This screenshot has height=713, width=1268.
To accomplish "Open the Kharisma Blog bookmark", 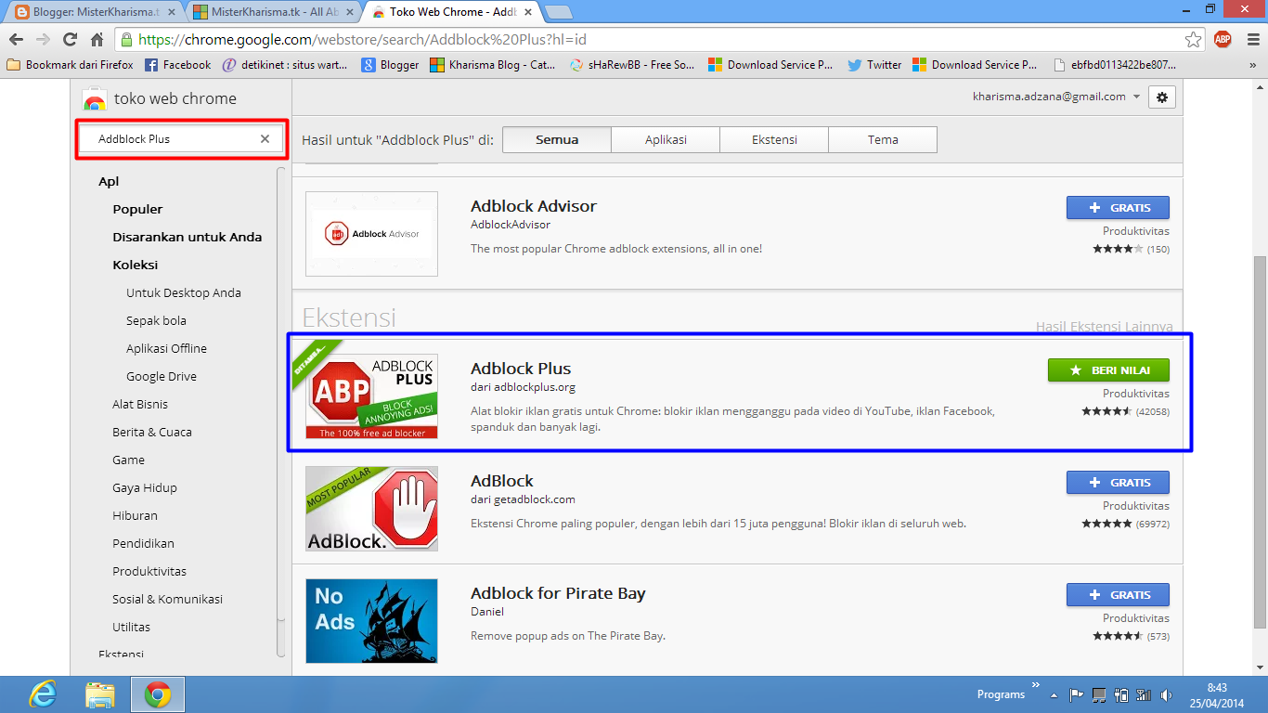I will (493, 65).
